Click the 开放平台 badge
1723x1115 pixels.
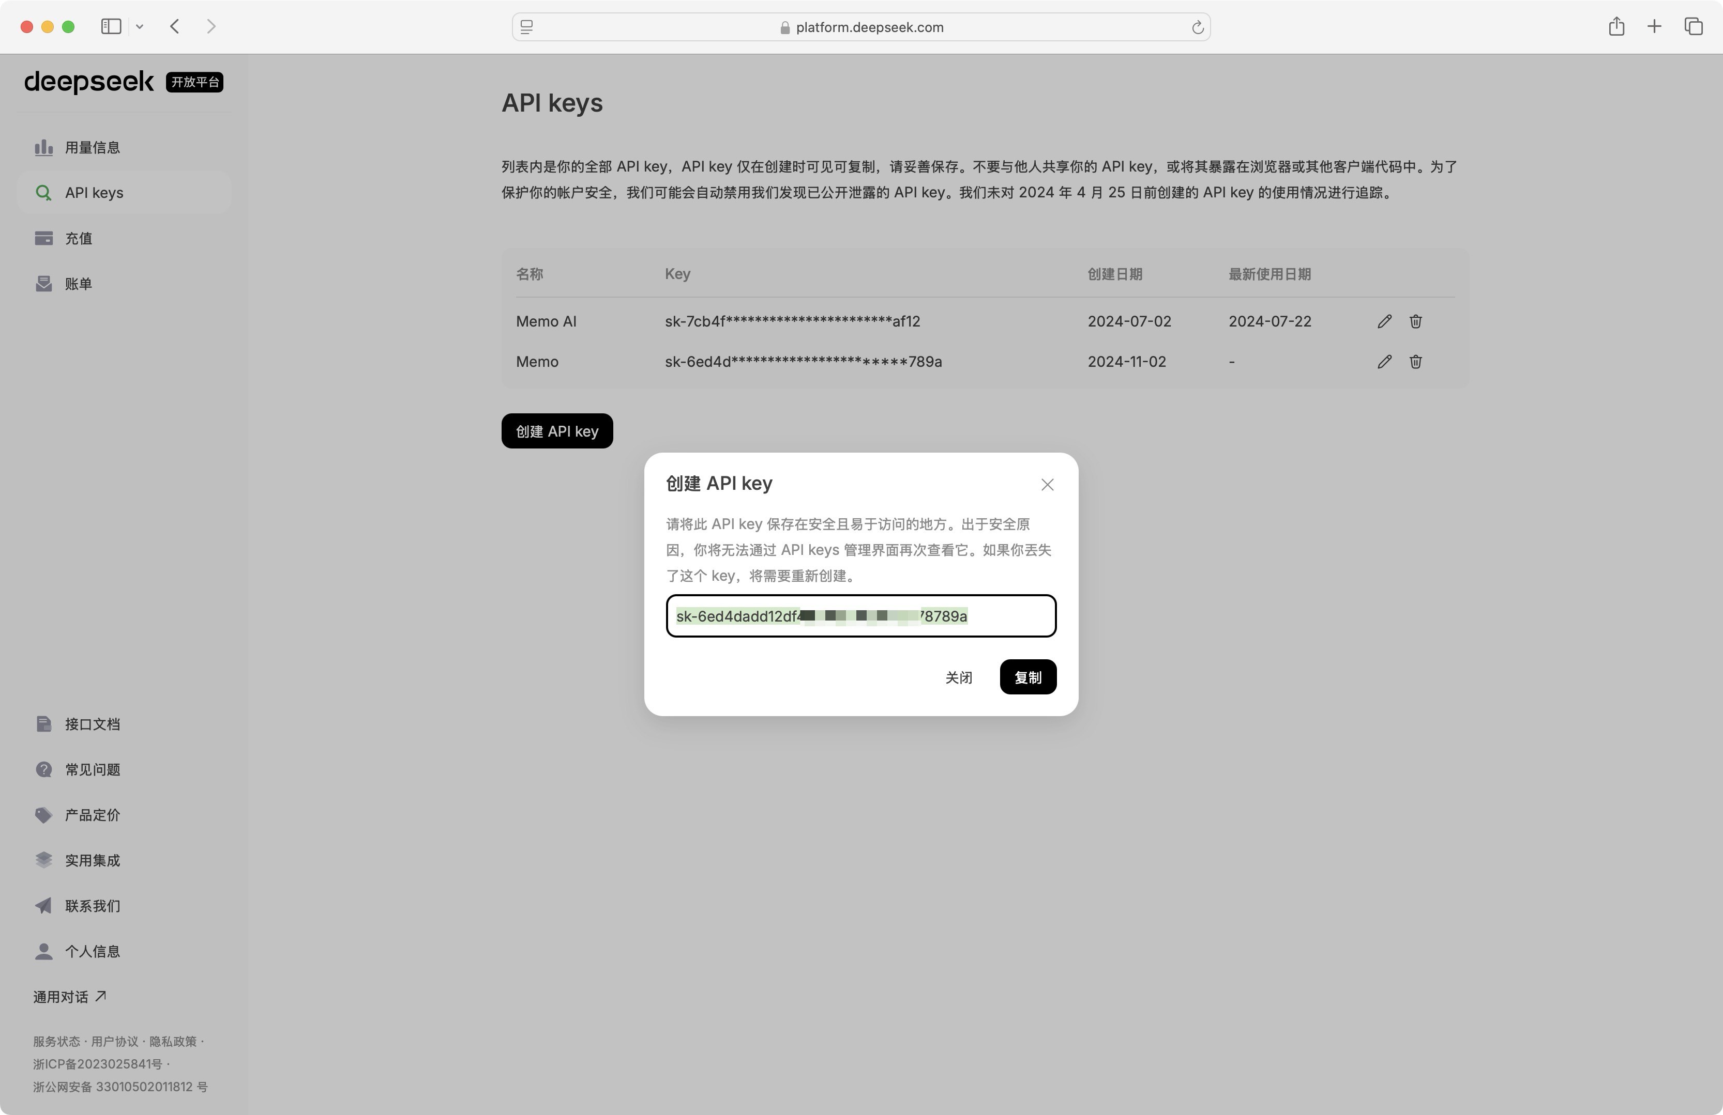(x=195, y=83)
